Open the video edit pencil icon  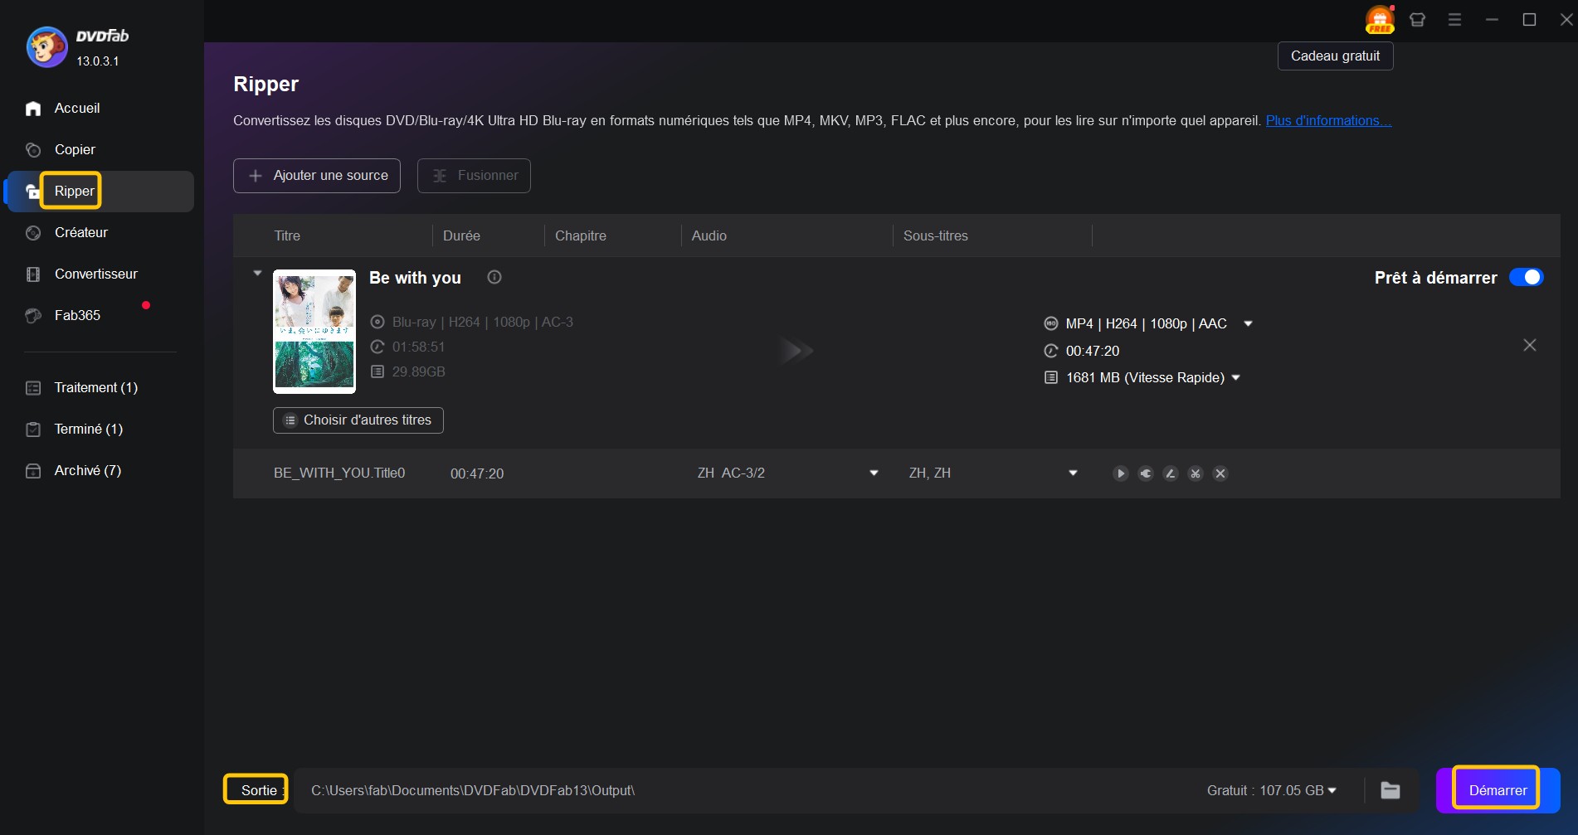coord(1171,473)
